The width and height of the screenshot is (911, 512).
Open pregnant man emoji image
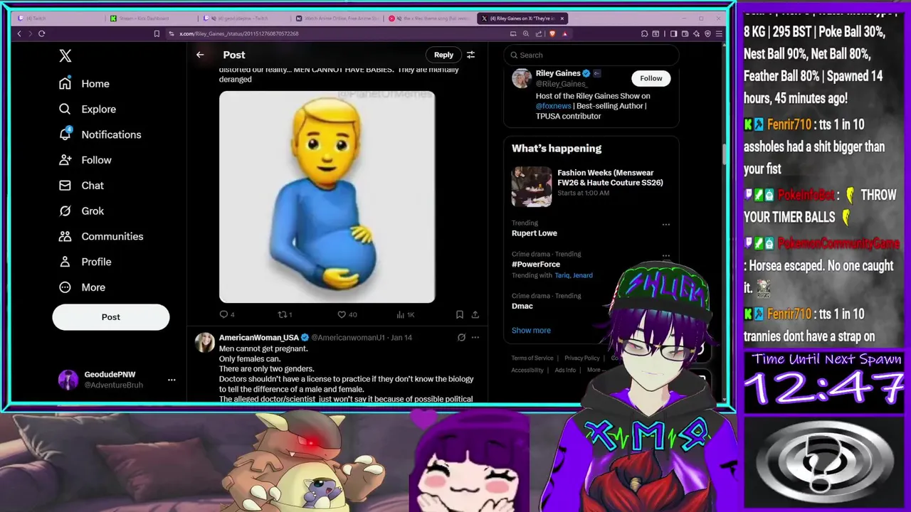point(327,197)
